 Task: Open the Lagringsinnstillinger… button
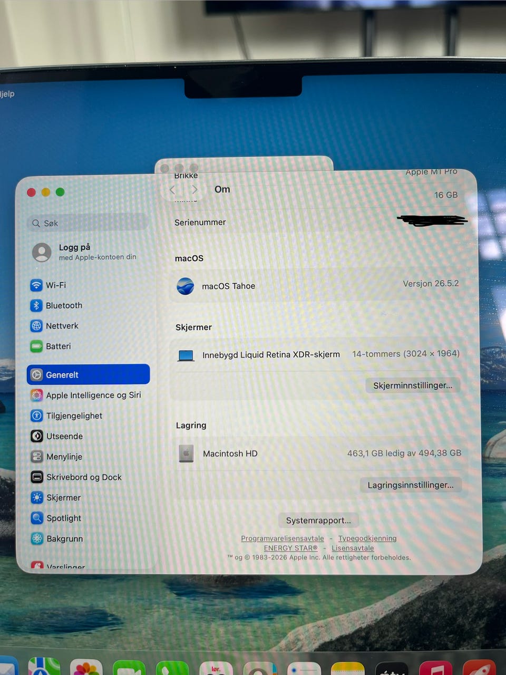point(411,485)
